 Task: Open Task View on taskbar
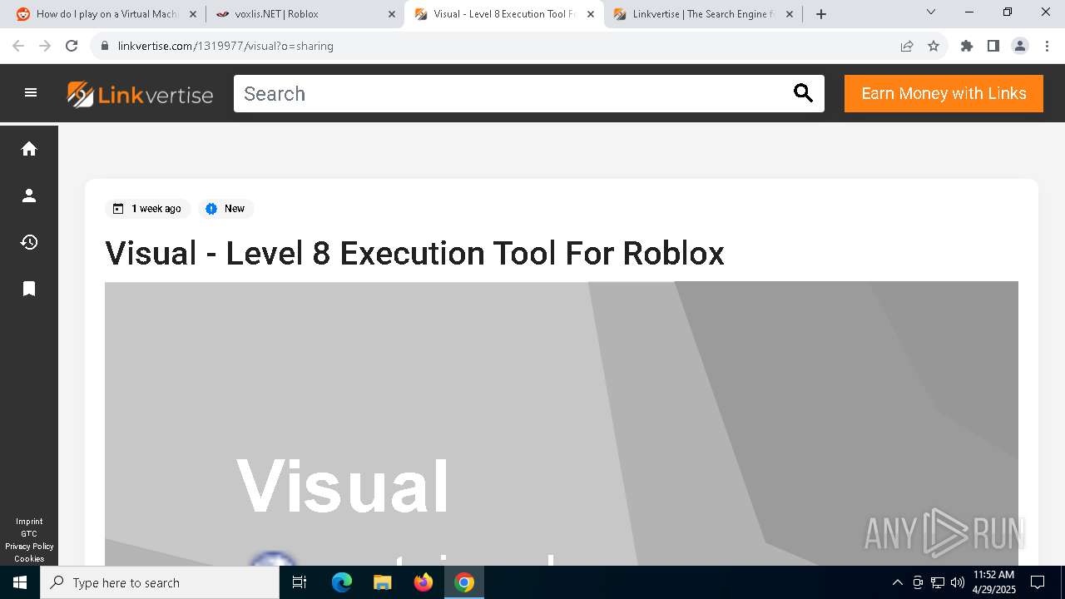pos(300,582)
